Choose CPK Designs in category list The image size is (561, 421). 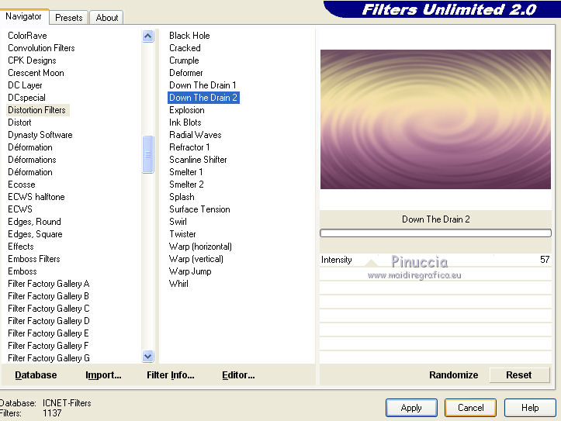[x=32, y=60]
